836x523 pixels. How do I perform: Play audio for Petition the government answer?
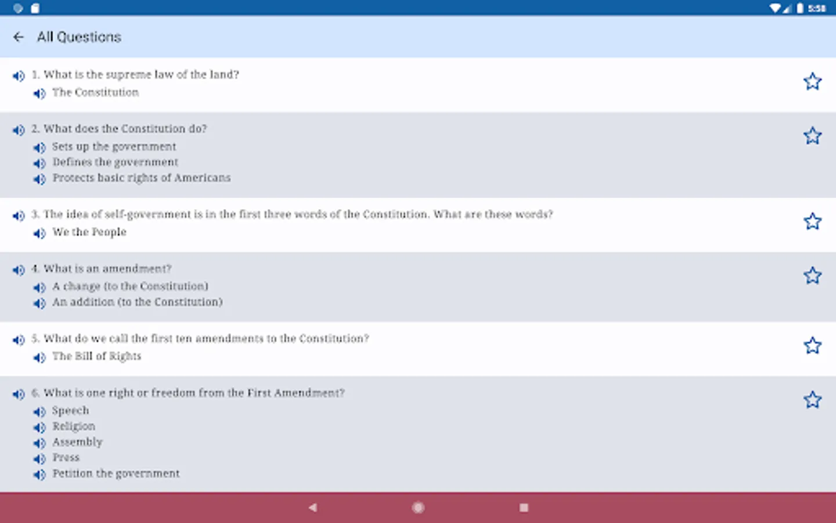click(x=39, y=474)
